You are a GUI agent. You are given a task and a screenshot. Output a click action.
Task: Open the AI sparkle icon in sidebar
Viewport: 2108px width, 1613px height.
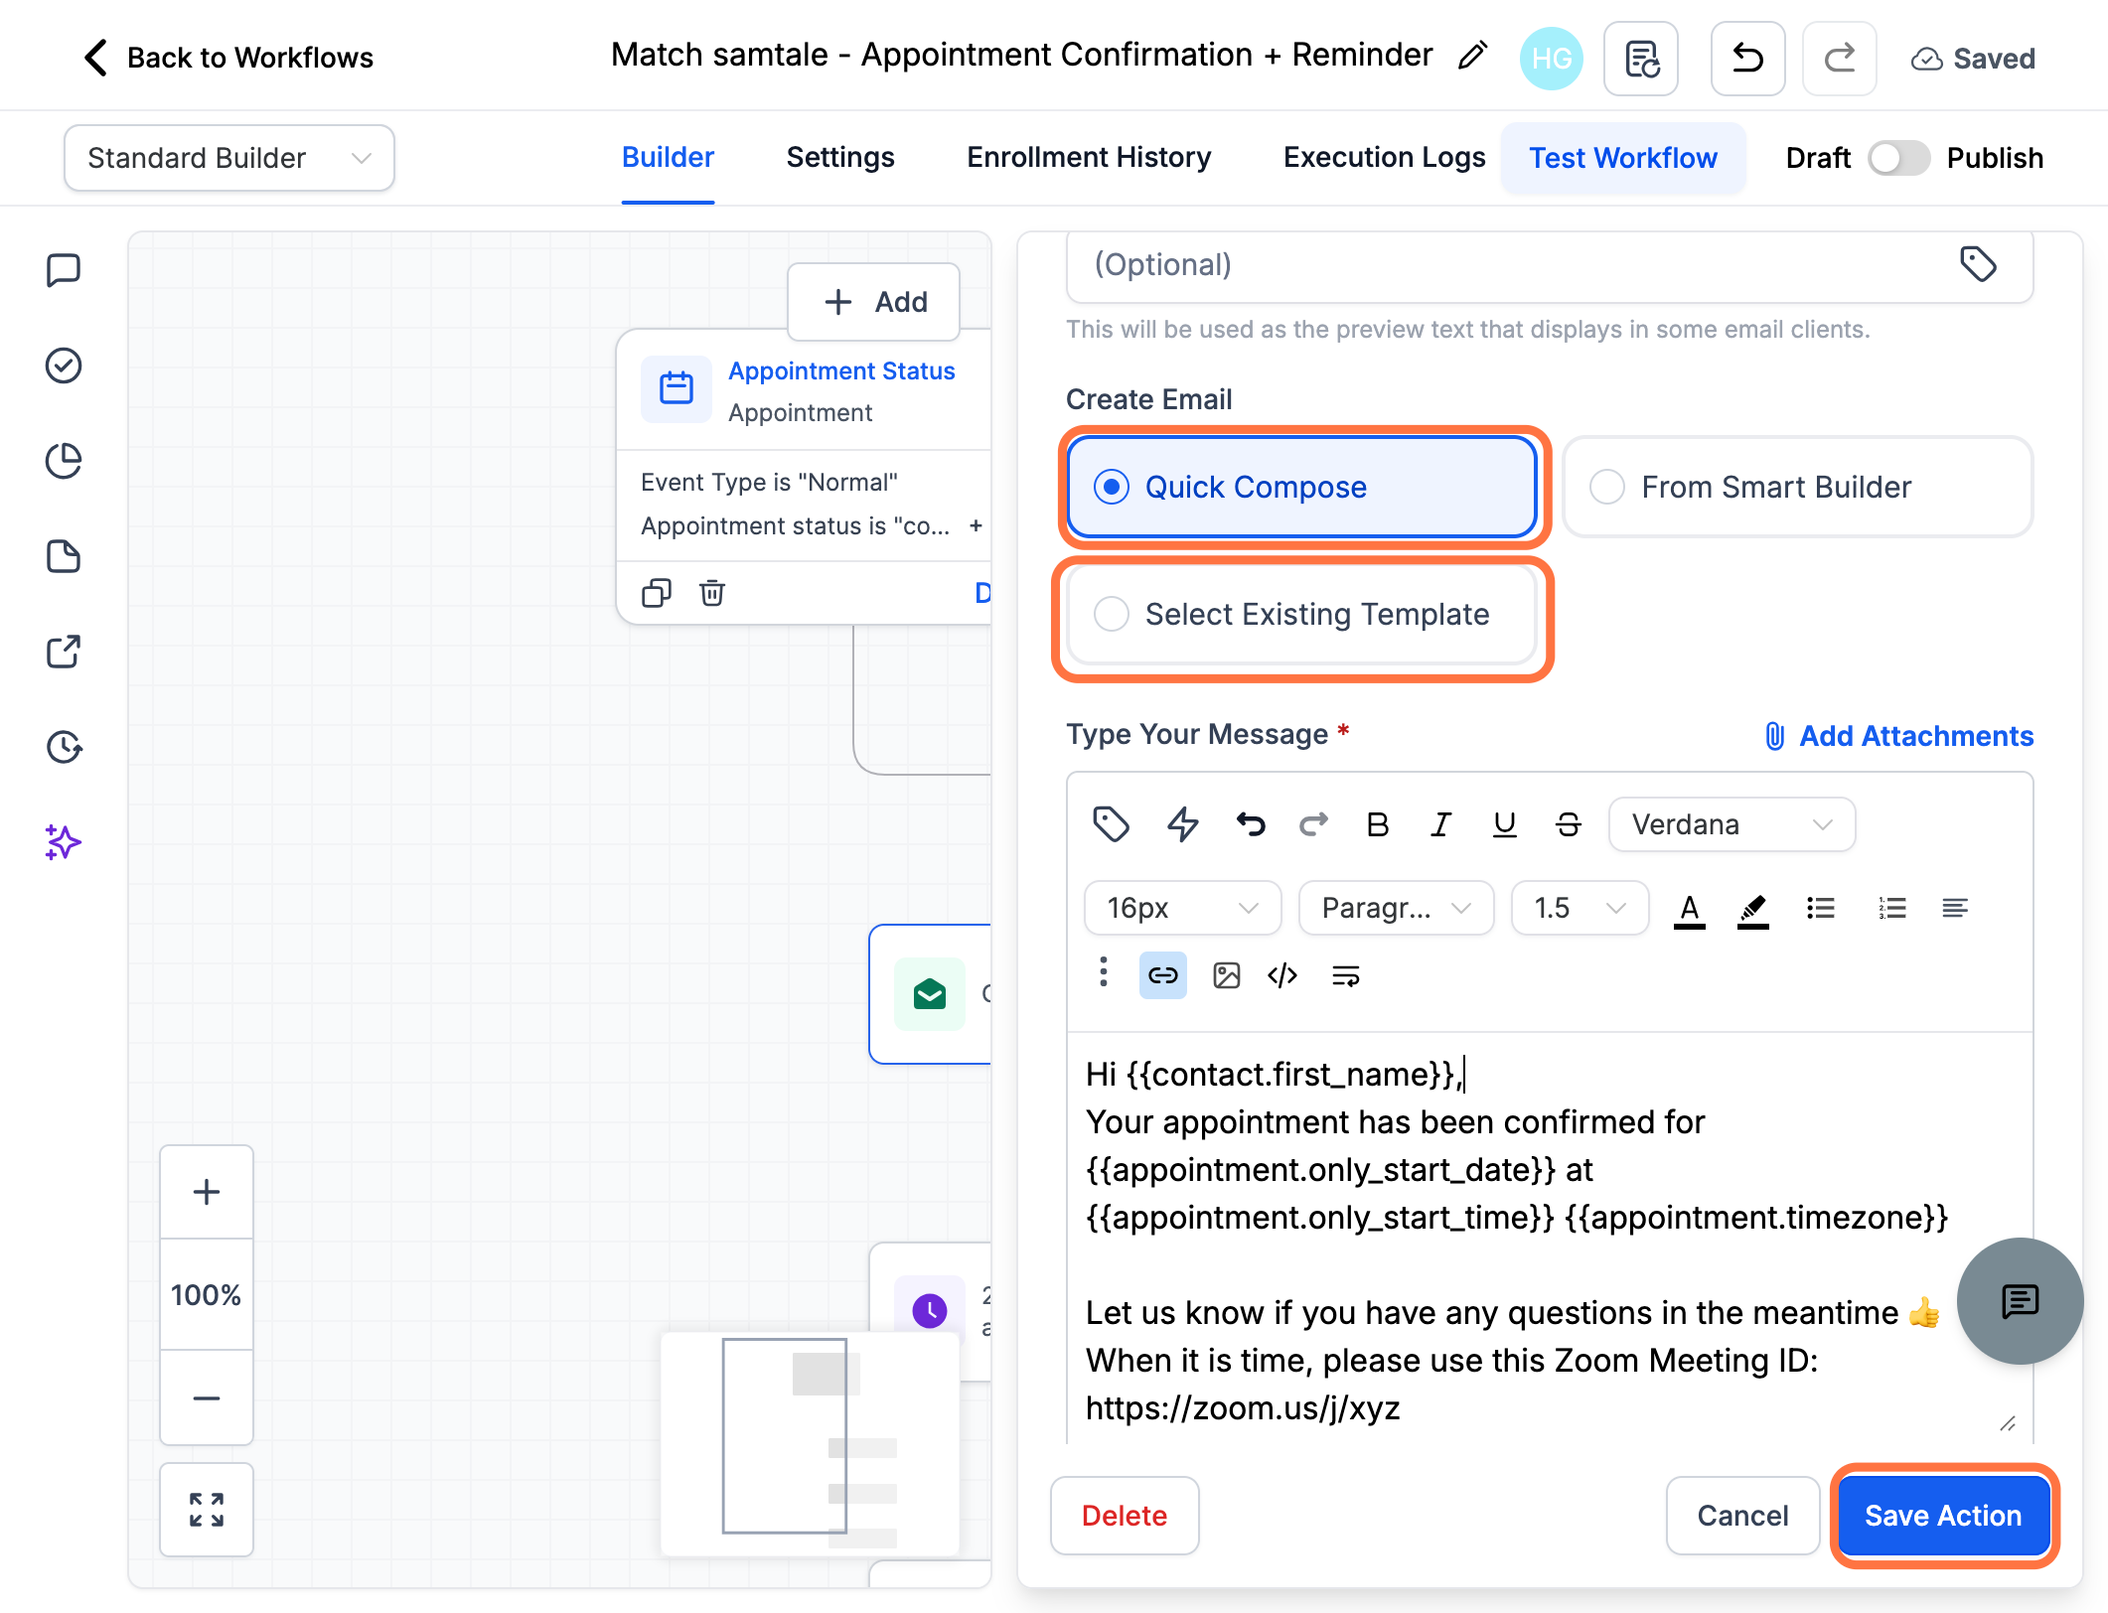pyautogui.click(x=64, y=842)
